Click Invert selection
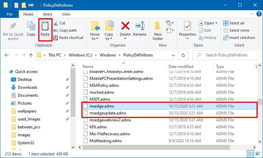This screenshot has width=263, height=158. coord(239,38)
